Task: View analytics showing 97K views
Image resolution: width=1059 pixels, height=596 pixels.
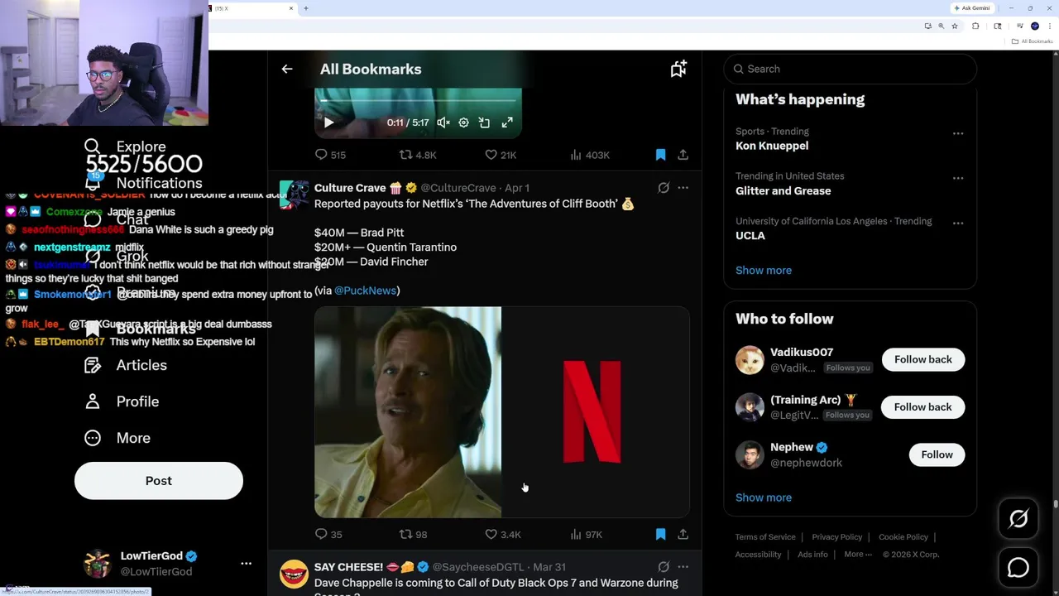Action: coord(586,535)
